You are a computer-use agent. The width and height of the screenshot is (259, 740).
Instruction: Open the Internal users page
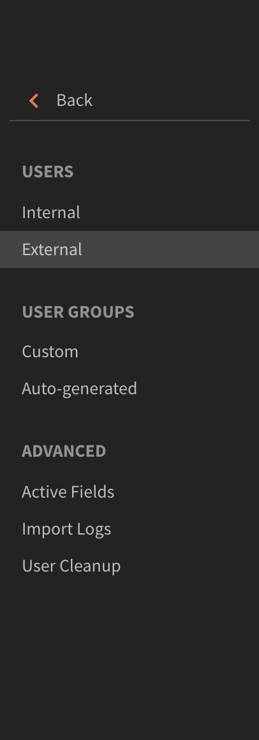pos(51,212)
